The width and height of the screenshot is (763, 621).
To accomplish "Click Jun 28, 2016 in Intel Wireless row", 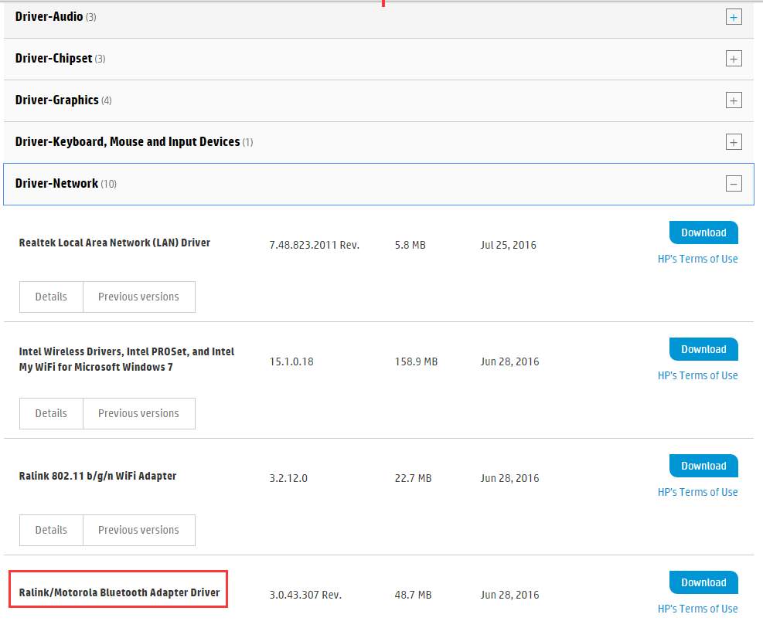I will click(x=509, y=361).
